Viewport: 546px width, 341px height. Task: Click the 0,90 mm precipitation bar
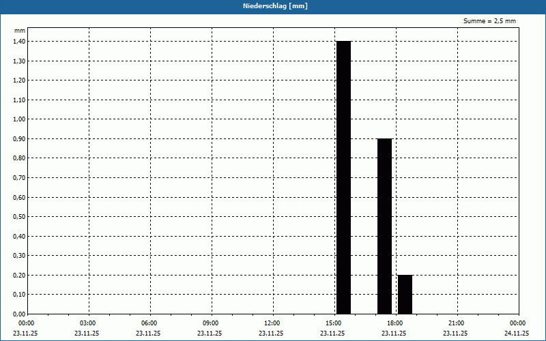coord(384,226)
